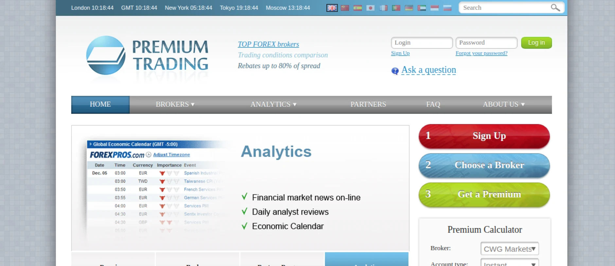The image size is (615, 266).
Task: Select the French flag language option
Action: point(383,8)
